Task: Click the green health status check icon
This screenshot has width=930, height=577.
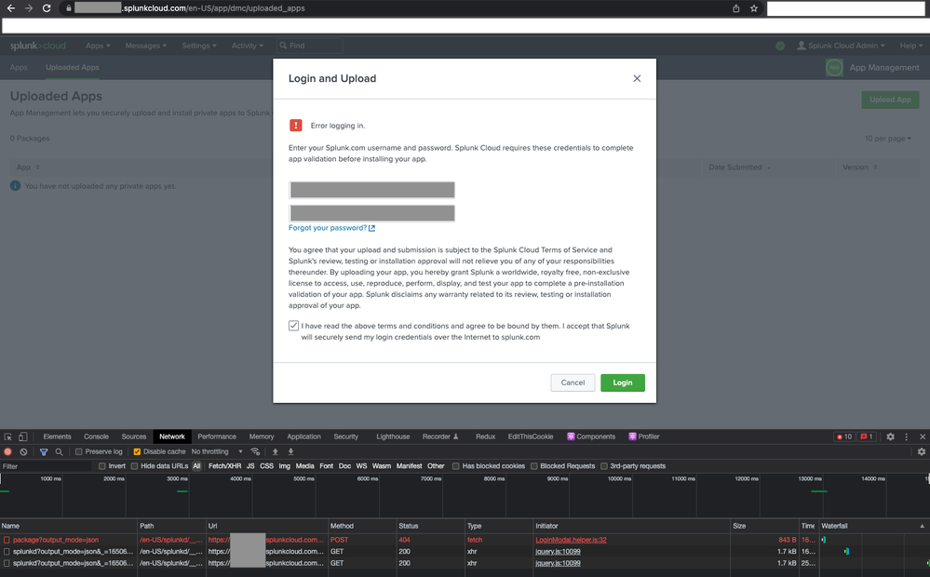Action: (x=780, y=46)
